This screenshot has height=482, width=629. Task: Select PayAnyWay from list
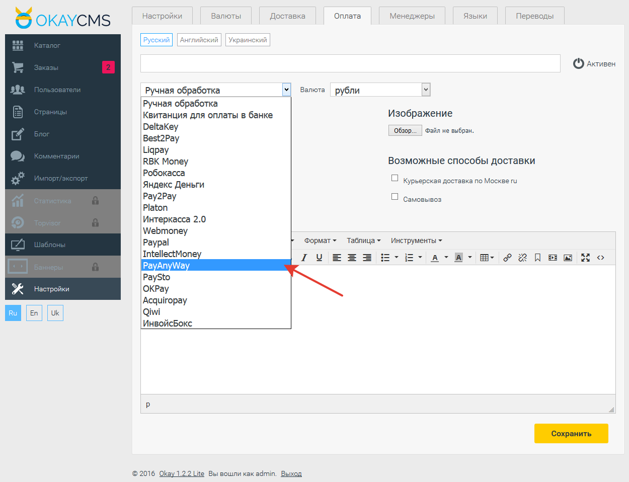(216, 265)
